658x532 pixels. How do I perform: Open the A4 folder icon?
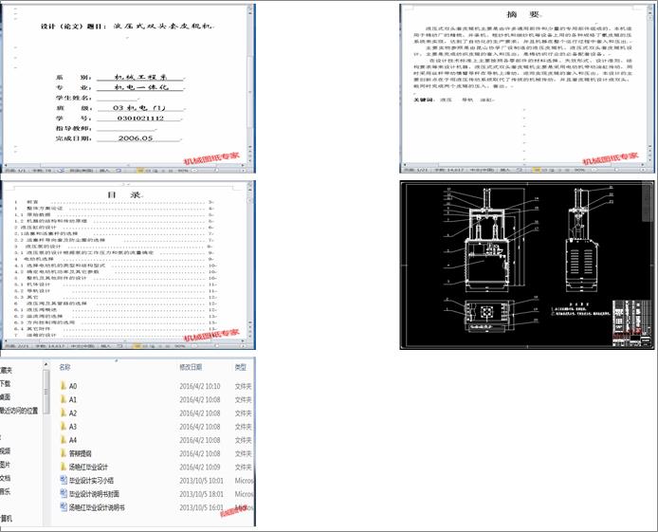click(63, 440)
